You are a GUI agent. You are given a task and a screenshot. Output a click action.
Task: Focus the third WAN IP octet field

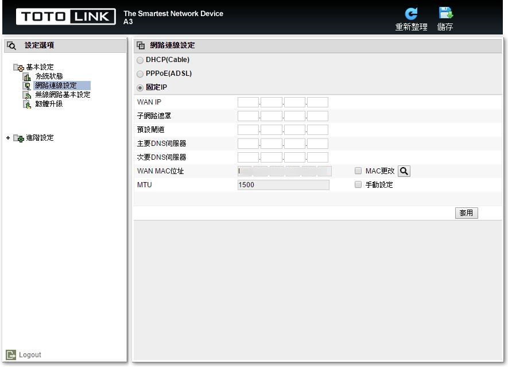(294, 102)
